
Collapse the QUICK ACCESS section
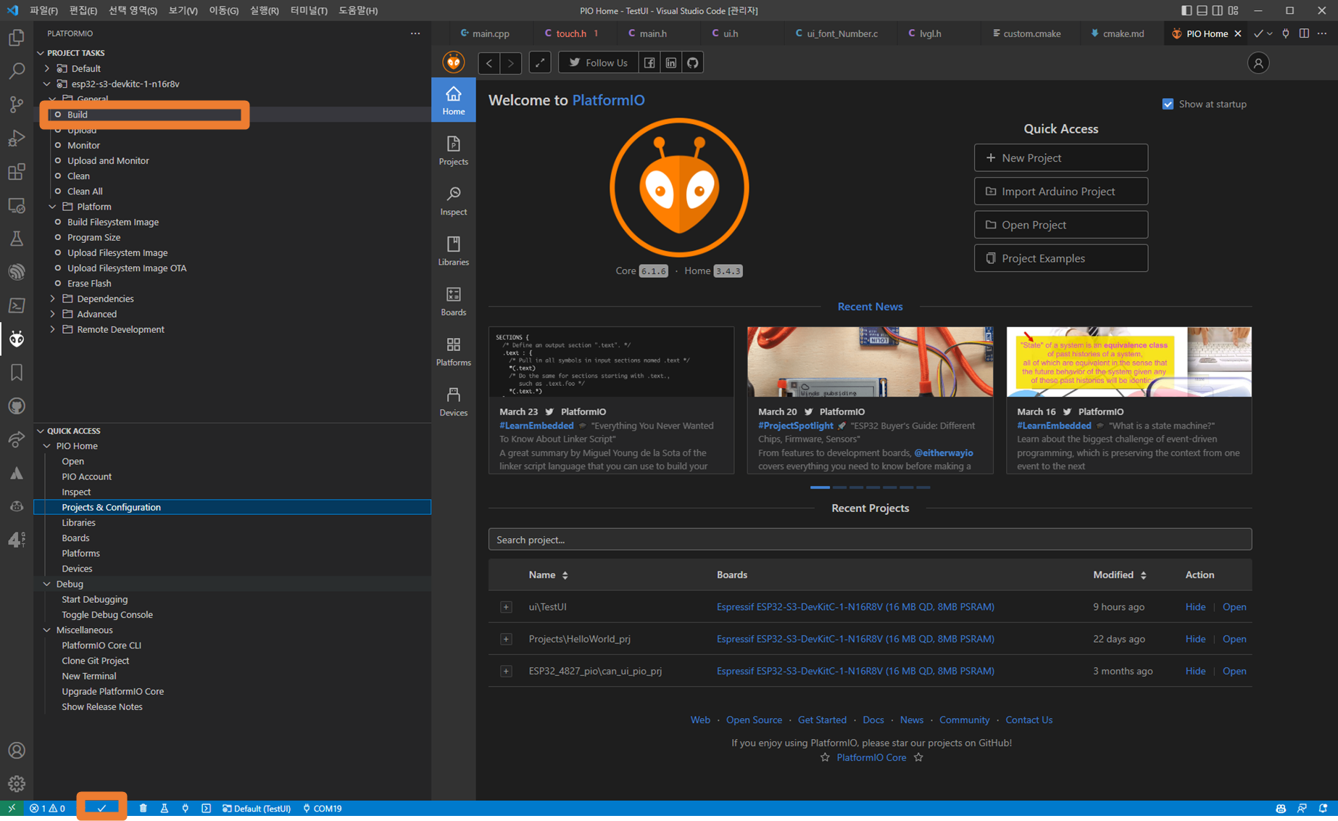point(41,431)
